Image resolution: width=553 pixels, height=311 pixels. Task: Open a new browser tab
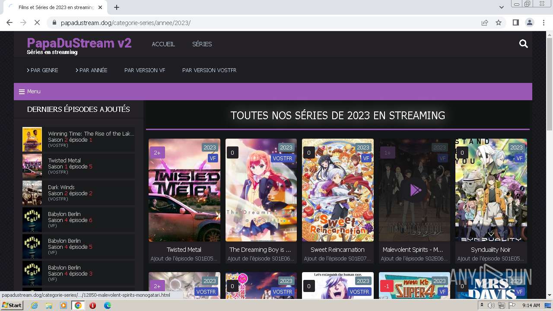click(117, 7)
